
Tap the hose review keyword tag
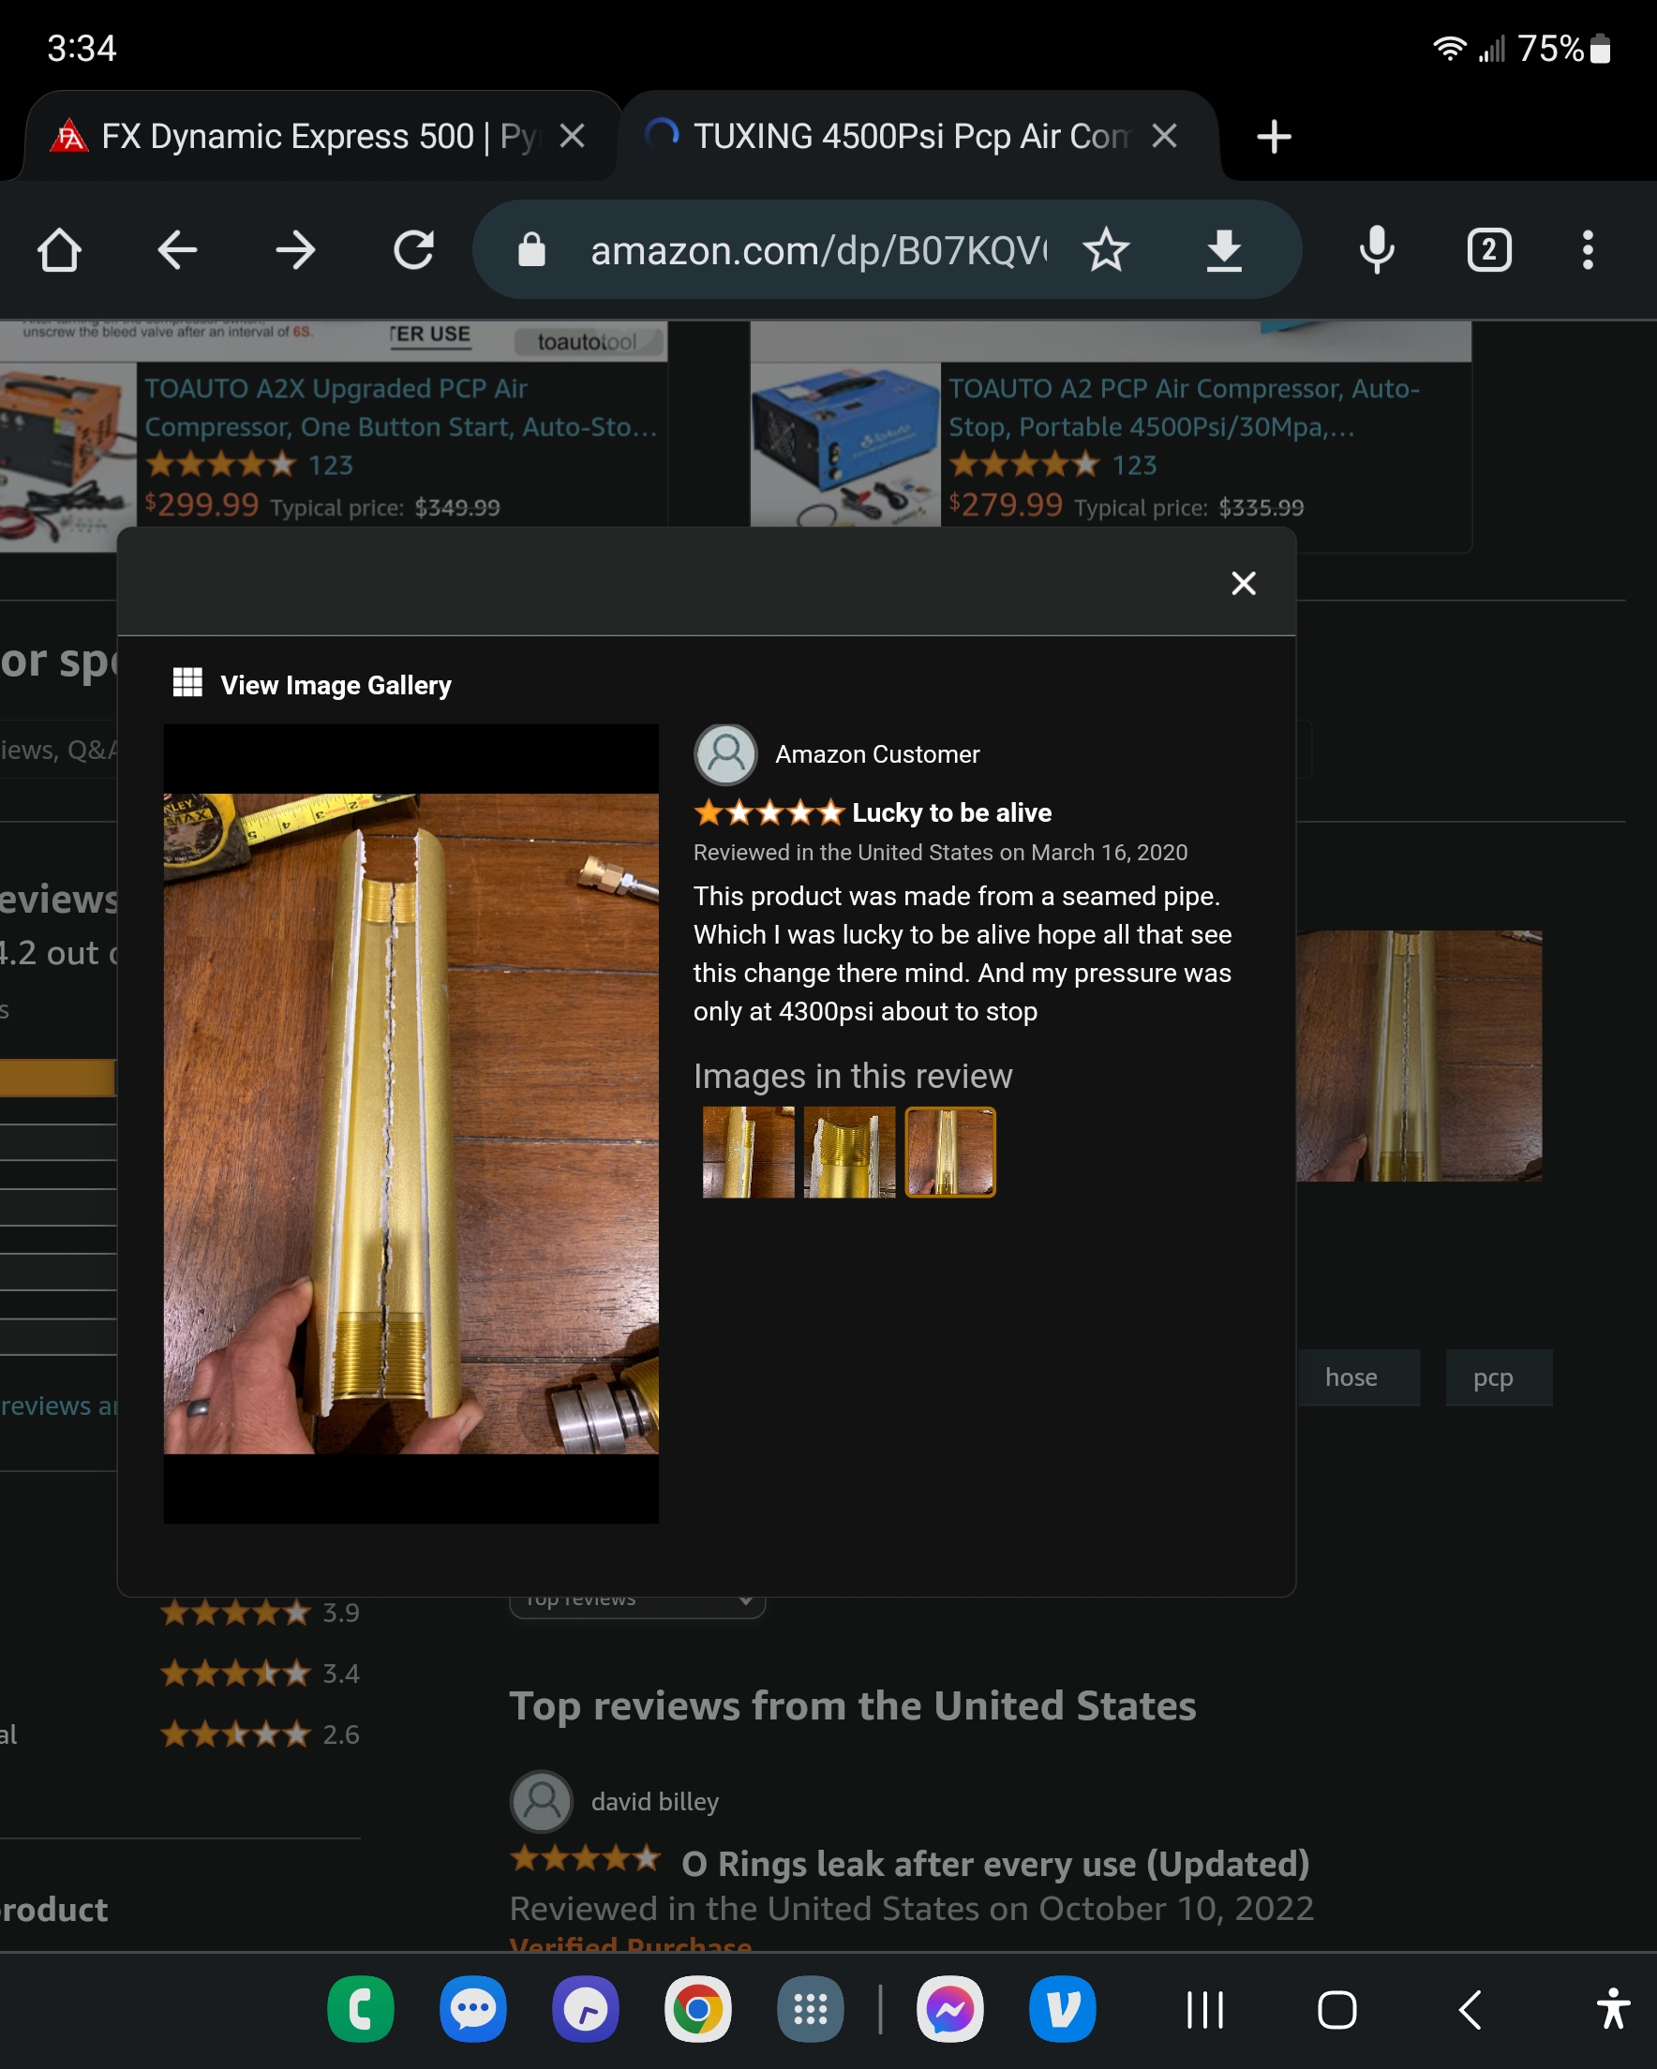[1355, 1377]
